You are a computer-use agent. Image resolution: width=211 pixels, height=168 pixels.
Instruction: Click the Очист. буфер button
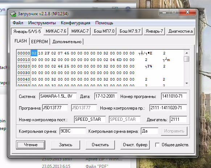coord(135,145)
